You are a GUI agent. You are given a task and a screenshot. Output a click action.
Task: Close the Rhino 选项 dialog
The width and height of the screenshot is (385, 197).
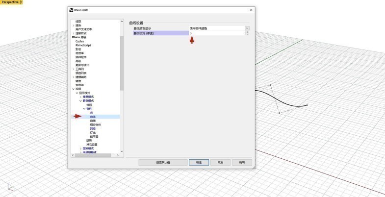pos(251,10)
